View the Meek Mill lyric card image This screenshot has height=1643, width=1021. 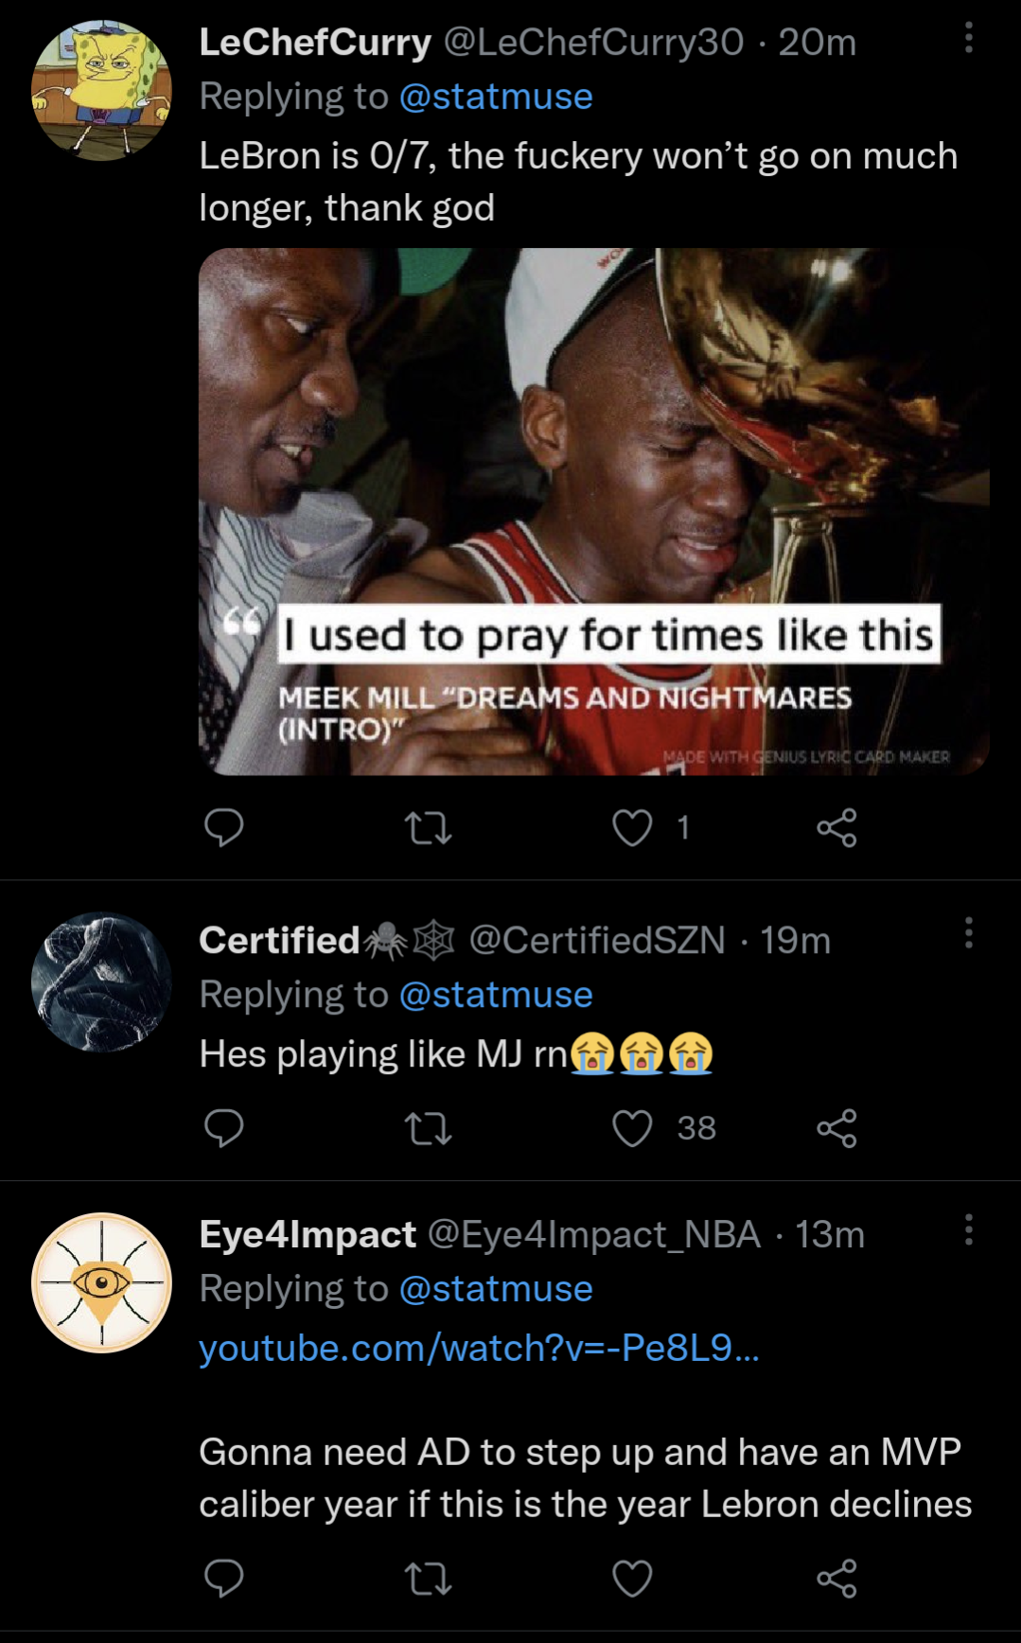(593, 511)
